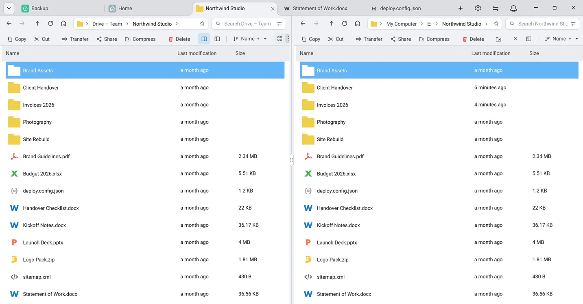Favorite the Drive – Team Northwind Studio path
583x304 pixels.
tap(202, 24)
